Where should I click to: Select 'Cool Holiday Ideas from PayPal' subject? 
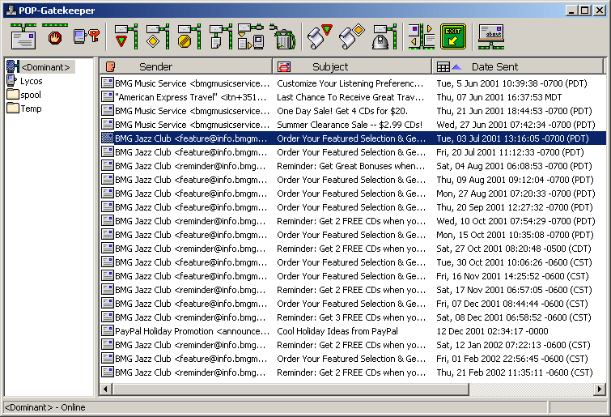click(337, 331)
